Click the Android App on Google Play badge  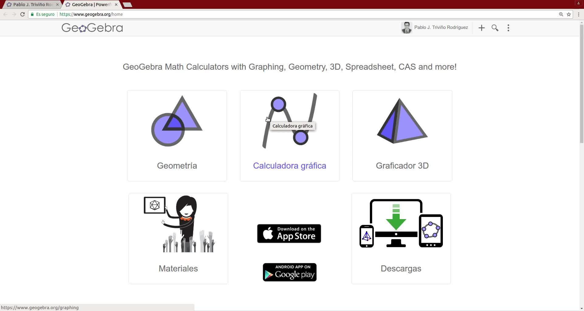coord(290,272)
